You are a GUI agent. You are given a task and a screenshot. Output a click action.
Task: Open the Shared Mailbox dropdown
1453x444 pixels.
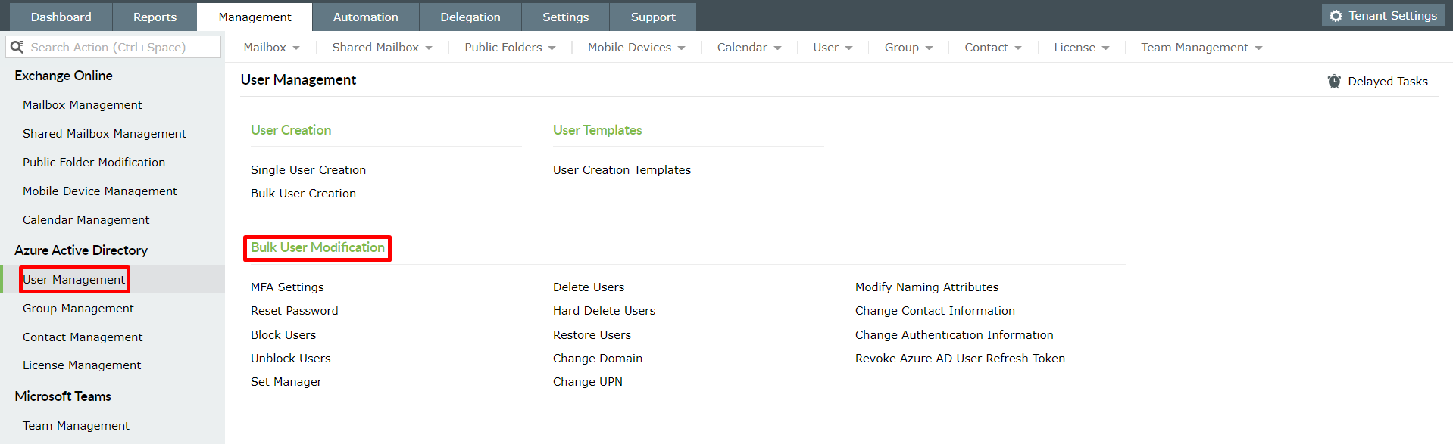[x=382, y=48]
